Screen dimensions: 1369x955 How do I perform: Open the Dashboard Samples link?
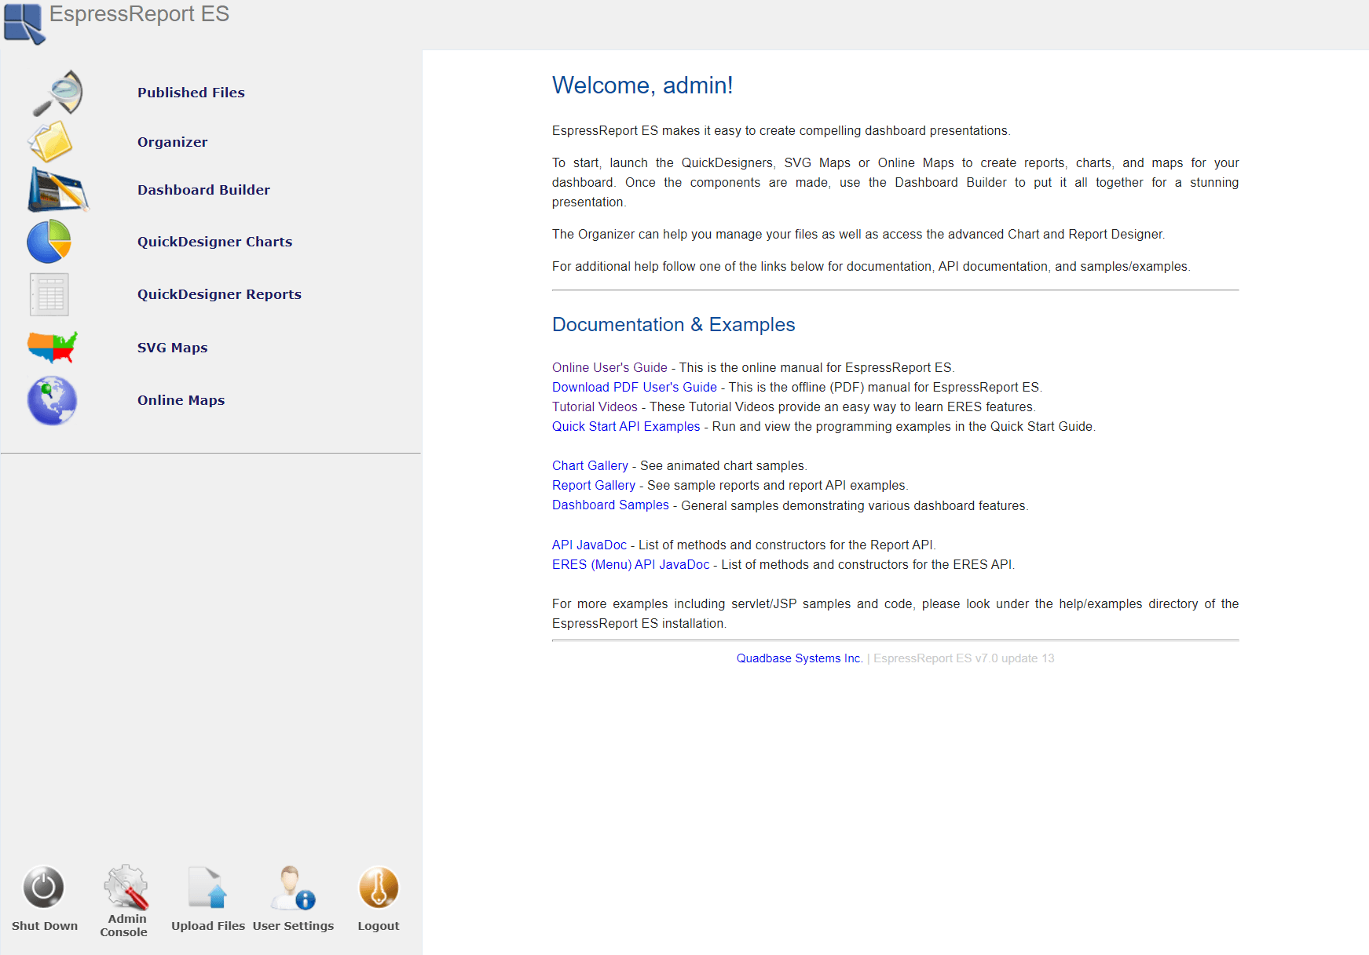click(x=610, y=505)
